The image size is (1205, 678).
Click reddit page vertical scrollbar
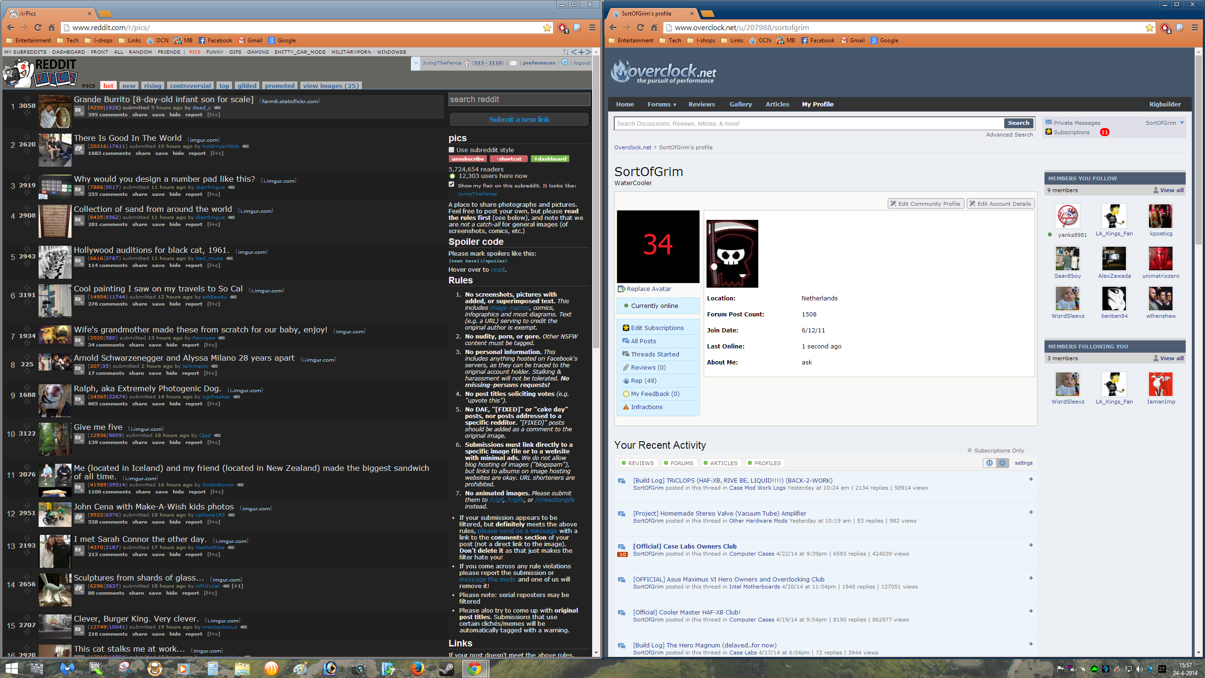point(596,202)
